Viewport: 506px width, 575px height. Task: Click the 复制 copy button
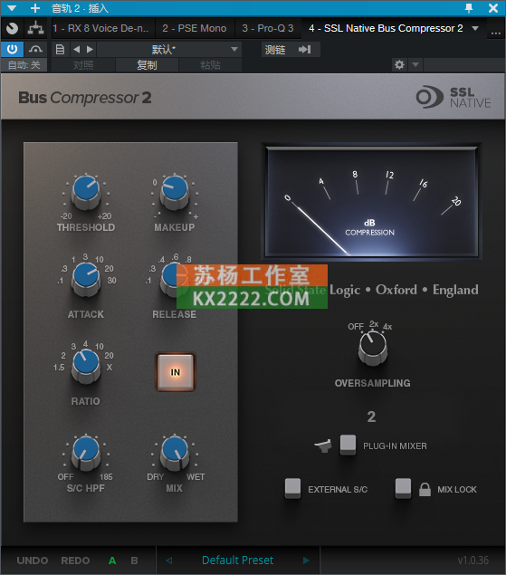147,65
